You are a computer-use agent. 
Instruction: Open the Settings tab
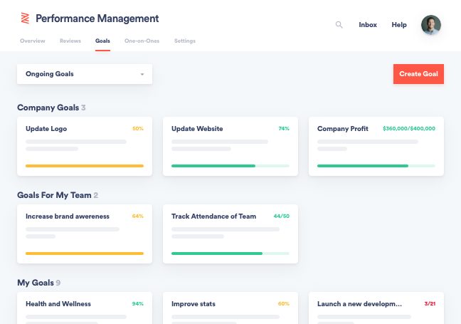185,41
